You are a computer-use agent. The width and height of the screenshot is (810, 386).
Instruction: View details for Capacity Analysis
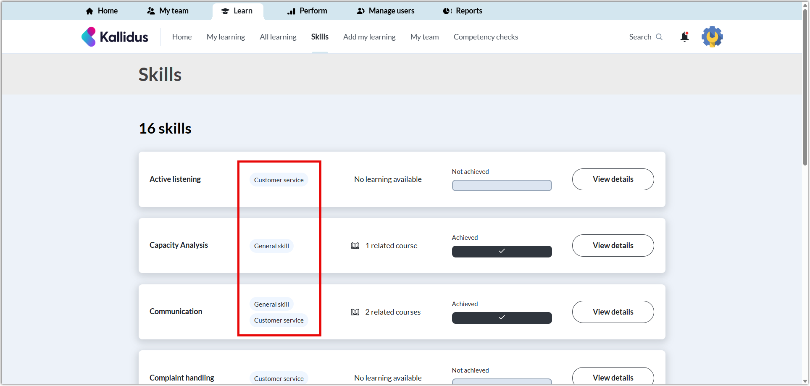point(613,246)
